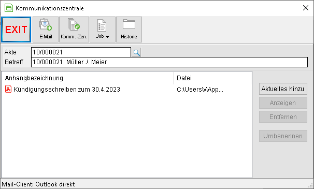Search Akte with magnifier icon
This screenshot has height=189, width=314.
point(137,52)
